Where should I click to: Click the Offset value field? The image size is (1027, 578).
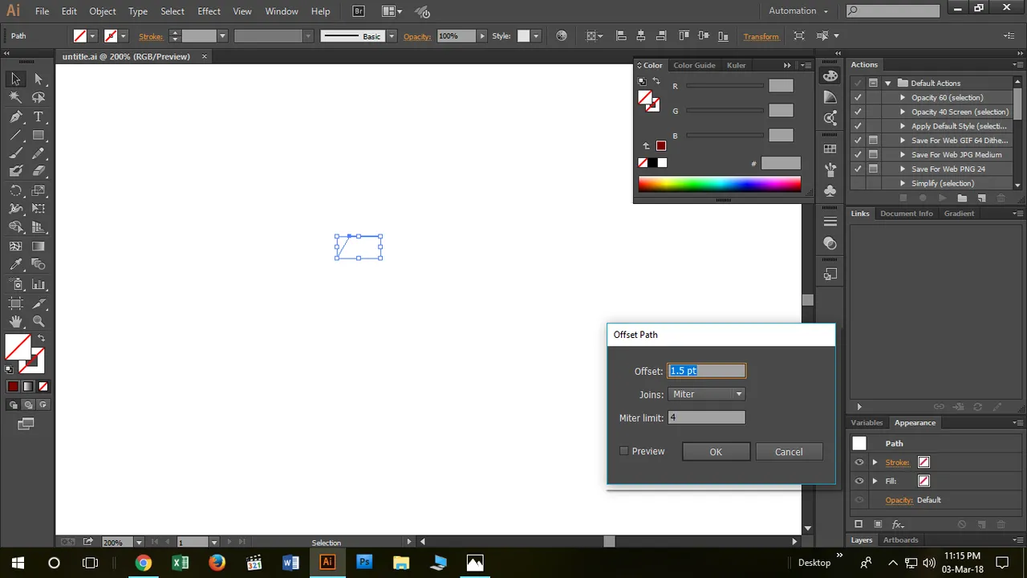(706, 371)
